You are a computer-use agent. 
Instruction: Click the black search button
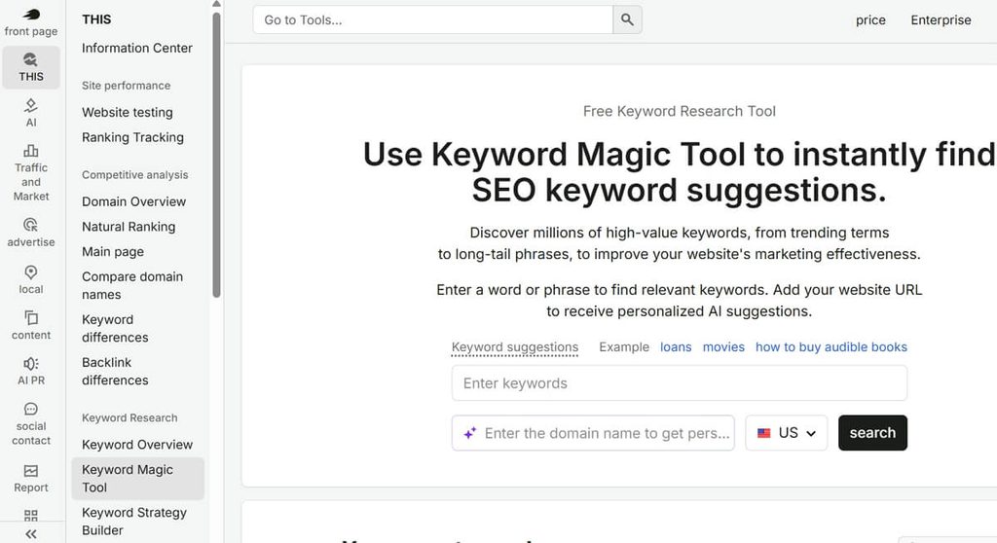[x=872, y=433]
